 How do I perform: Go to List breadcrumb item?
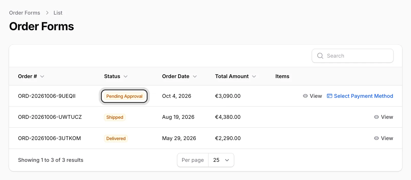(58, 13)
